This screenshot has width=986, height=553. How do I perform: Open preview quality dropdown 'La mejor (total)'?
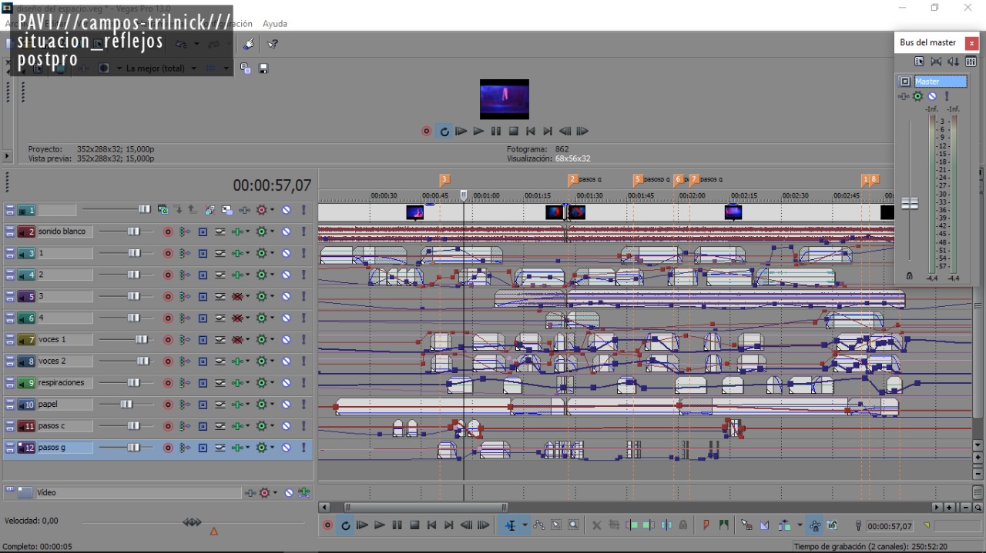[x=194, y=68]
